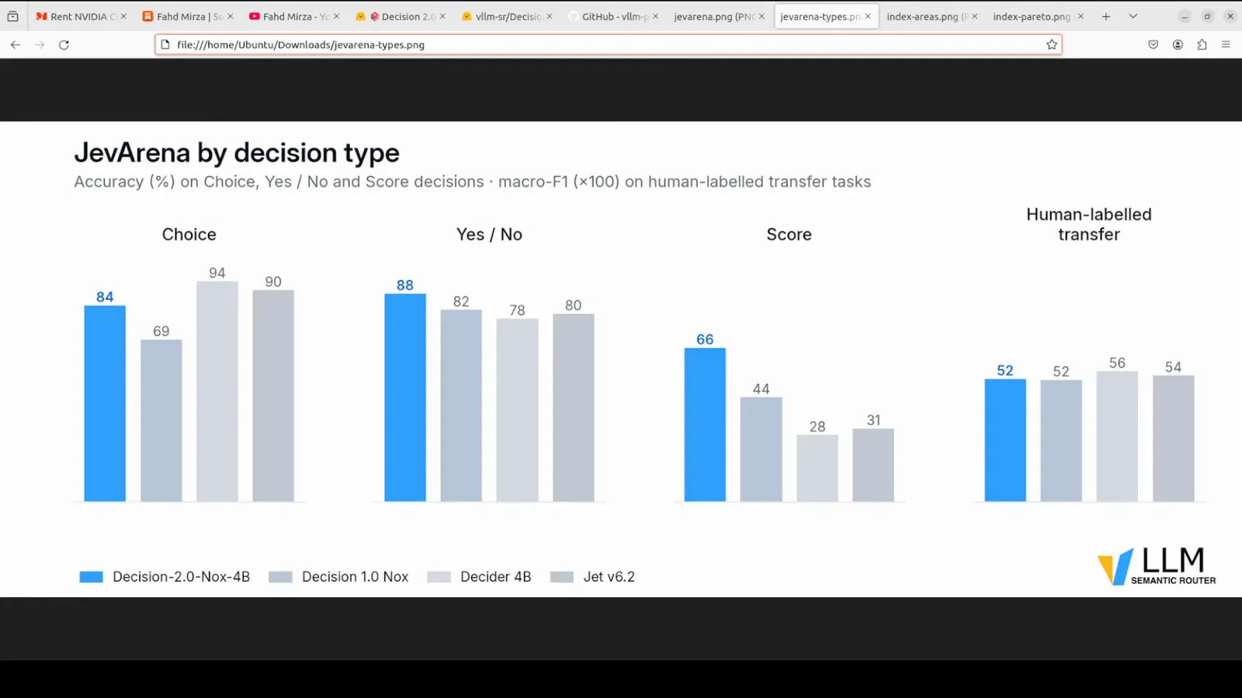Click the Decision 1.0 Nox legend swatch

point(280,577)
